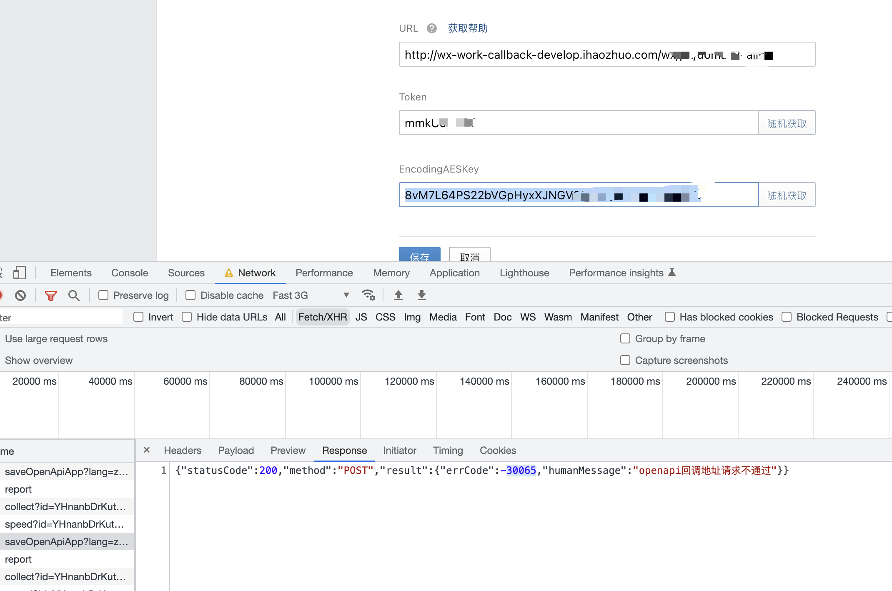Image resolution: width=892 pixels, height=591 pixels.
Task: Open network conditions wifi-gear icon
Action: pyautogui.click(x=368, y=295)
